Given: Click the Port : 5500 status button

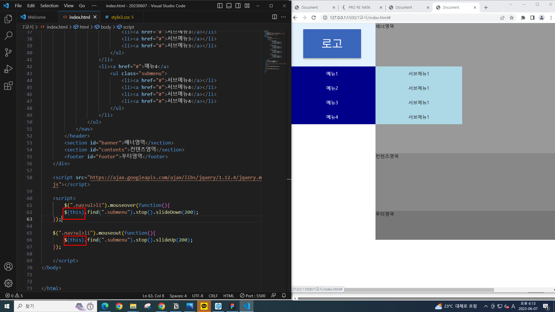Looking at the screenshot, I should [253, 296].
